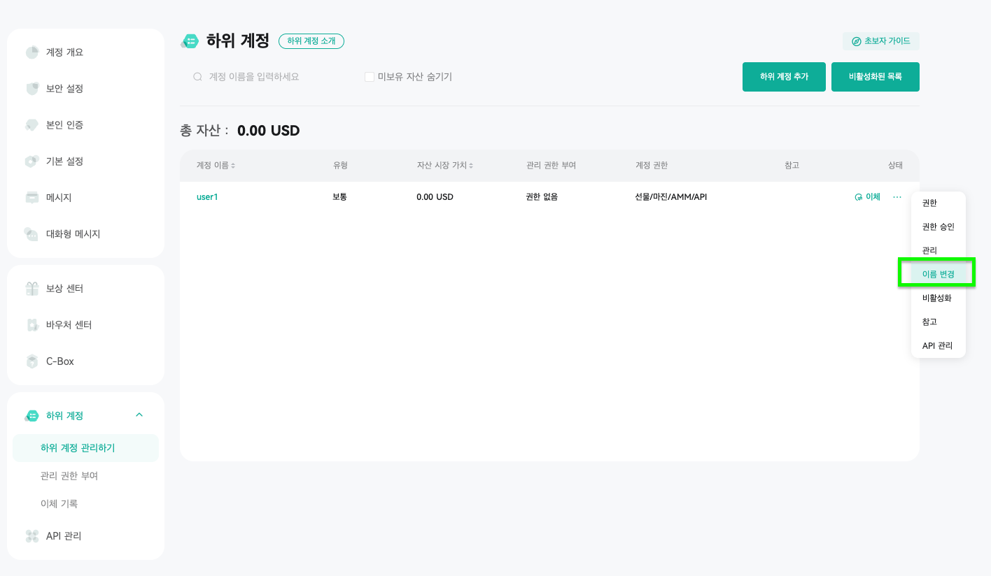Click the 바우처 센터 icon
991x576 pixels.
(31, 325)
